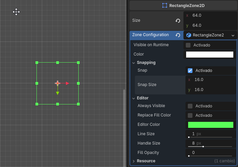
Task: Click the top-right green resize handle
Action: click(78, 63)
